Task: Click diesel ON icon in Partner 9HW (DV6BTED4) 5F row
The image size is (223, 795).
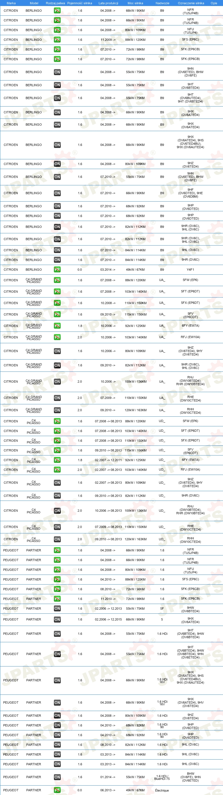Action: (57, 608)
